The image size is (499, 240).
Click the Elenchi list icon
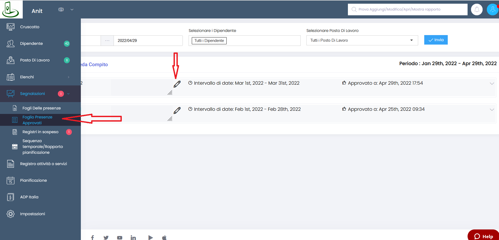coord(11,77)
